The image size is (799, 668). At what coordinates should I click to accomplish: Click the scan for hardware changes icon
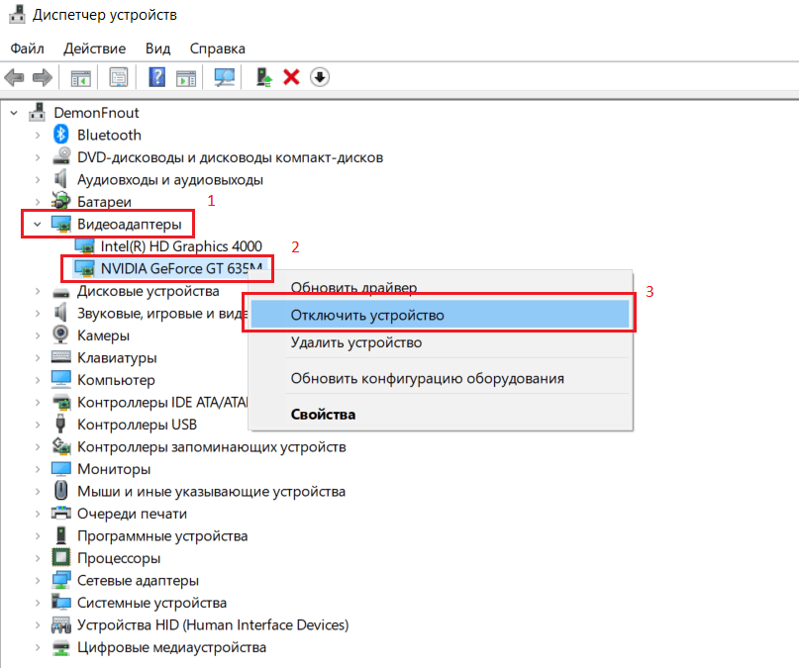click(225, 77)
